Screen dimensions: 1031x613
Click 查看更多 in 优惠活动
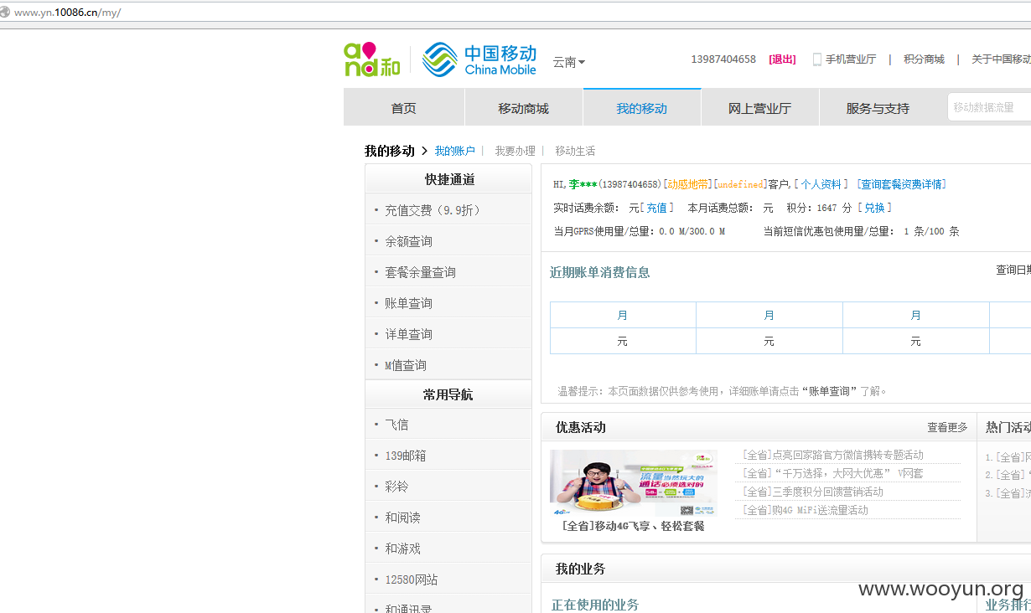click(947, 427)
